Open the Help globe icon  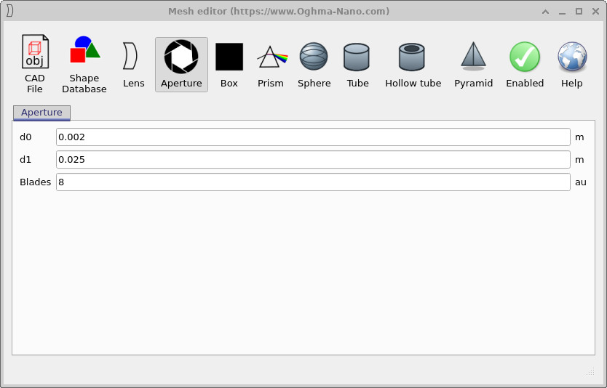[572, 64]
